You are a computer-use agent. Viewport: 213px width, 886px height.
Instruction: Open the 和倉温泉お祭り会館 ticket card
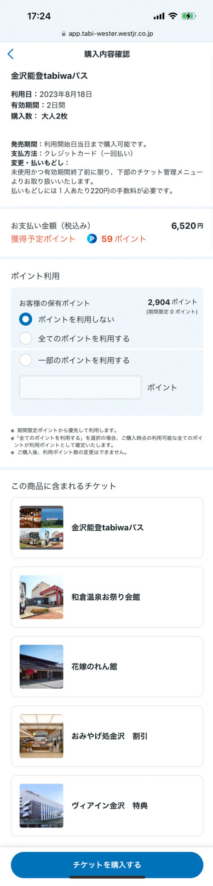pos(107,597)
